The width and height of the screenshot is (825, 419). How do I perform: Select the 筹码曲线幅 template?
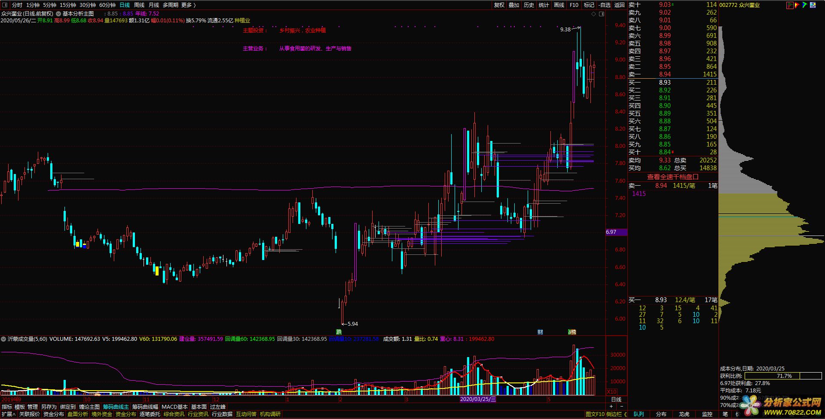pos(145,407)
